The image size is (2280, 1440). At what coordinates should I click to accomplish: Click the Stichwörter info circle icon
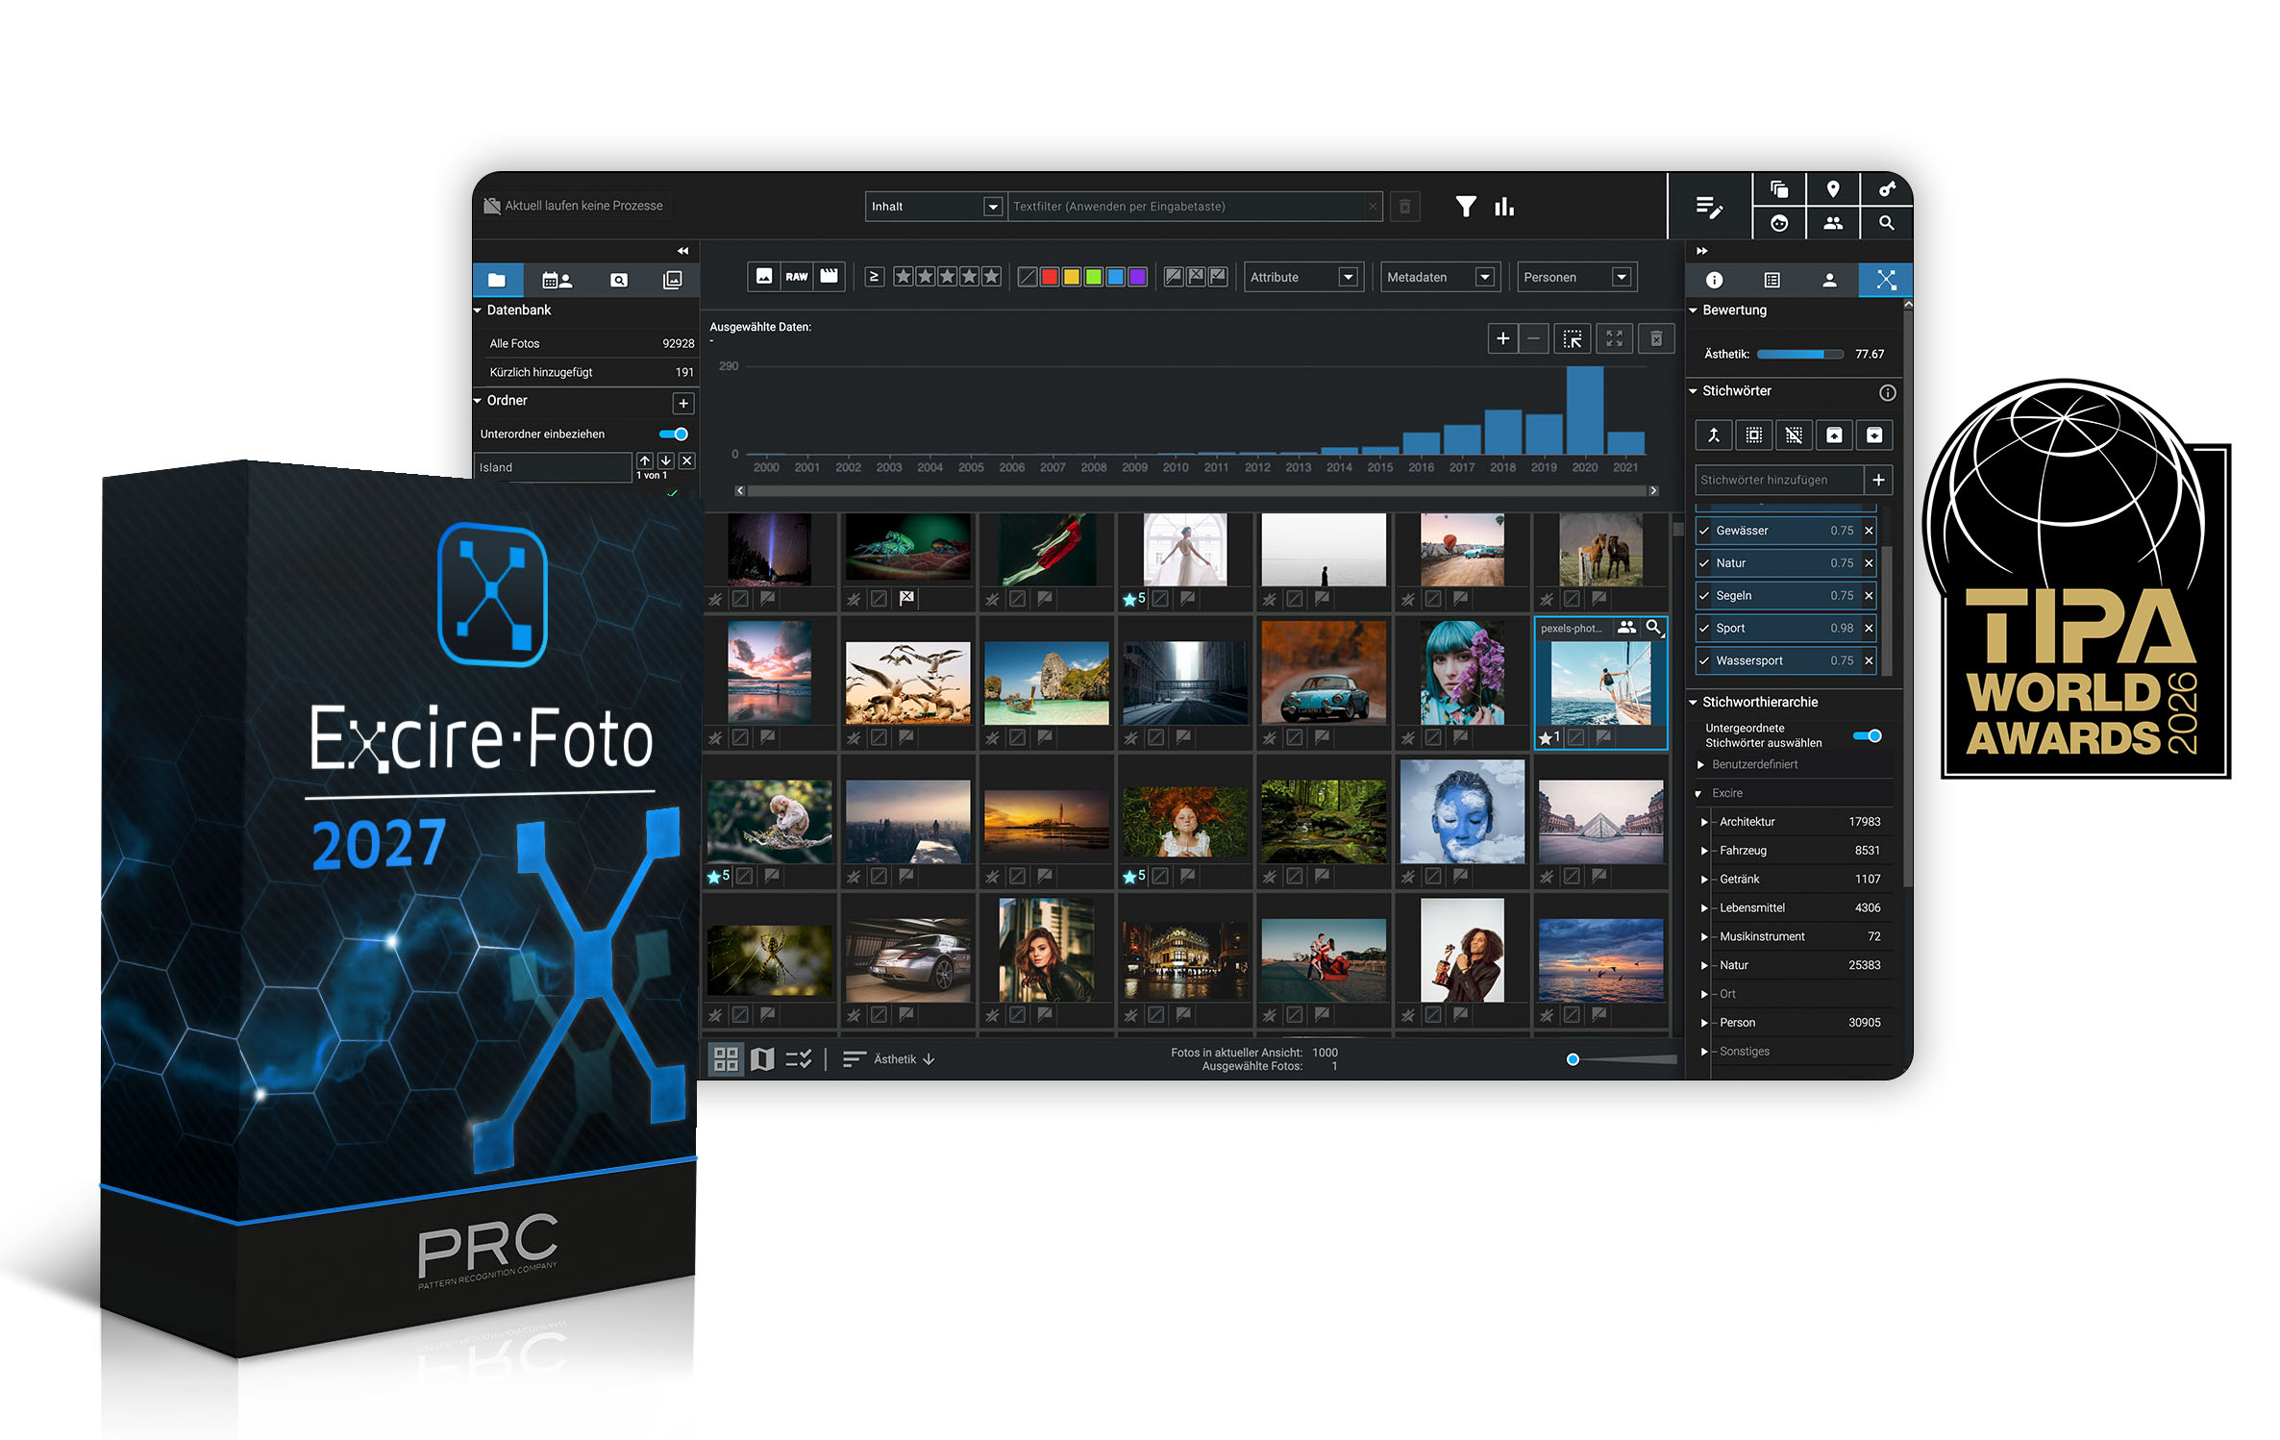point(1888,392)
